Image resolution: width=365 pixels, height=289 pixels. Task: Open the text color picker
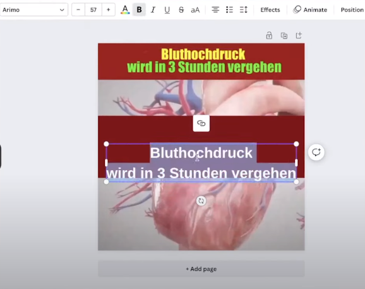point(125,9)
